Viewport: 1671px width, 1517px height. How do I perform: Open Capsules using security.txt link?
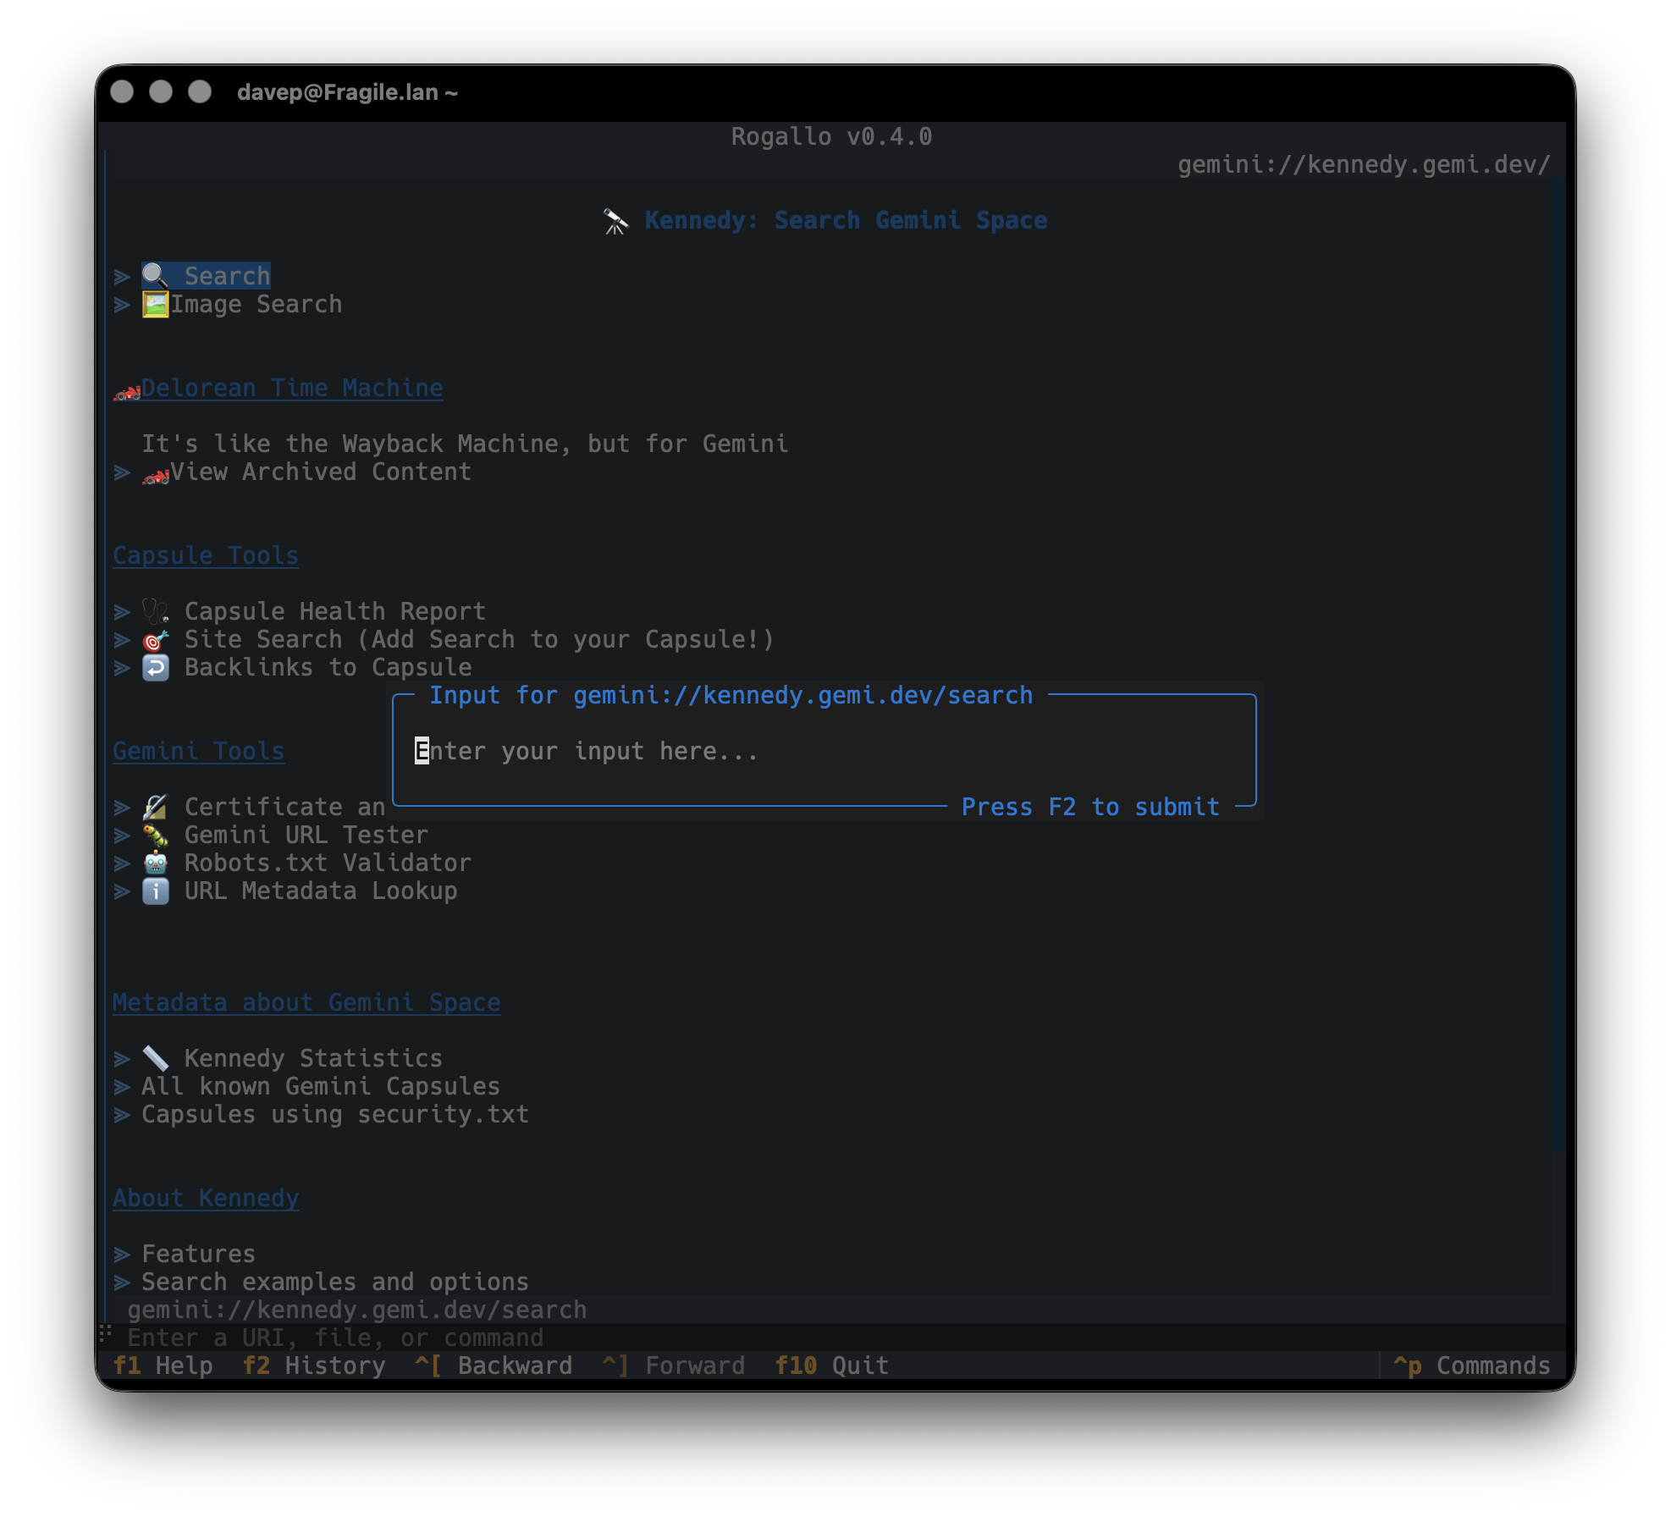335,1114
